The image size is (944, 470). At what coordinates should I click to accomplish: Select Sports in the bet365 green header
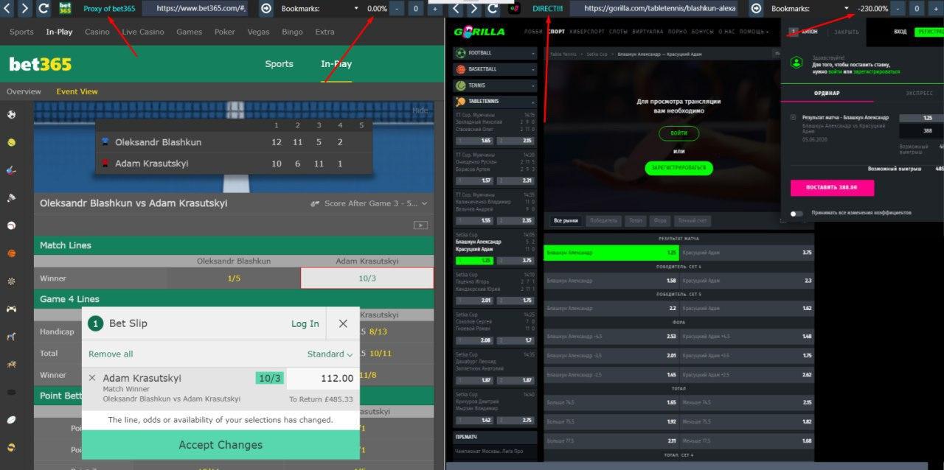pos(279,64)
